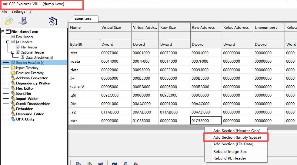297x165 pixels.
Task: Open the Rebuilder tool icon
Action: [13, 109]
